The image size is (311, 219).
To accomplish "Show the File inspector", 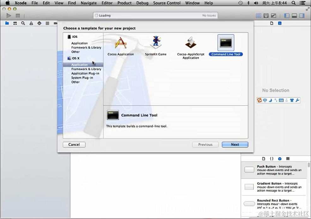I will [272, 23].
